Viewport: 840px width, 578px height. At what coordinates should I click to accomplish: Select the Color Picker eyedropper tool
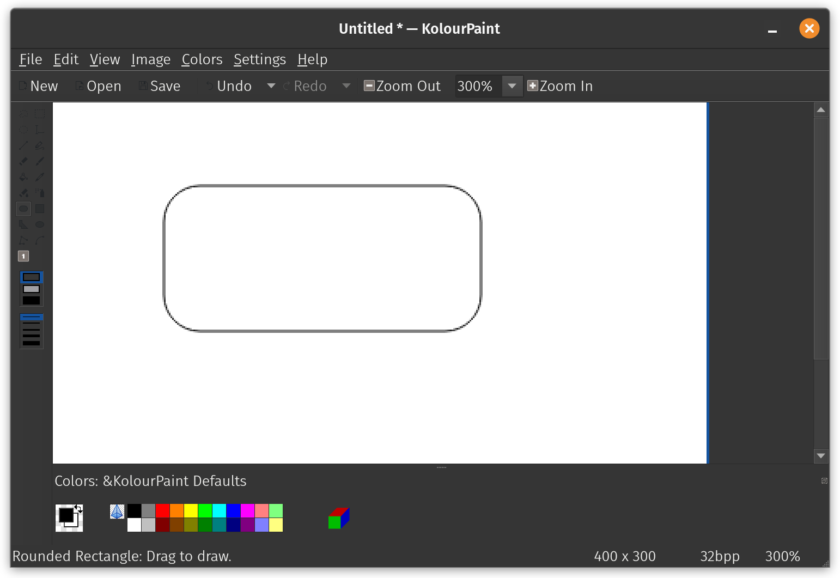(x=40, y=177)
